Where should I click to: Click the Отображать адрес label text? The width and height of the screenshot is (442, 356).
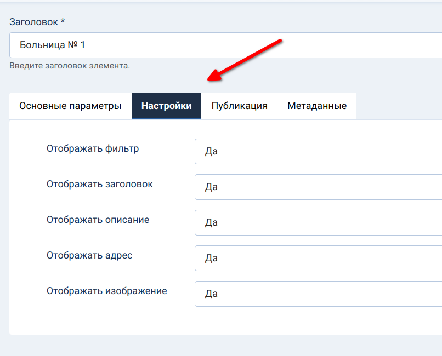click(x=89, y=255)
